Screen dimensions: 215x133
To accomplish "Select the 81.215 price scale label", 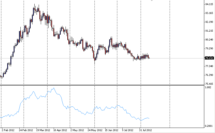I will [209, 31].
